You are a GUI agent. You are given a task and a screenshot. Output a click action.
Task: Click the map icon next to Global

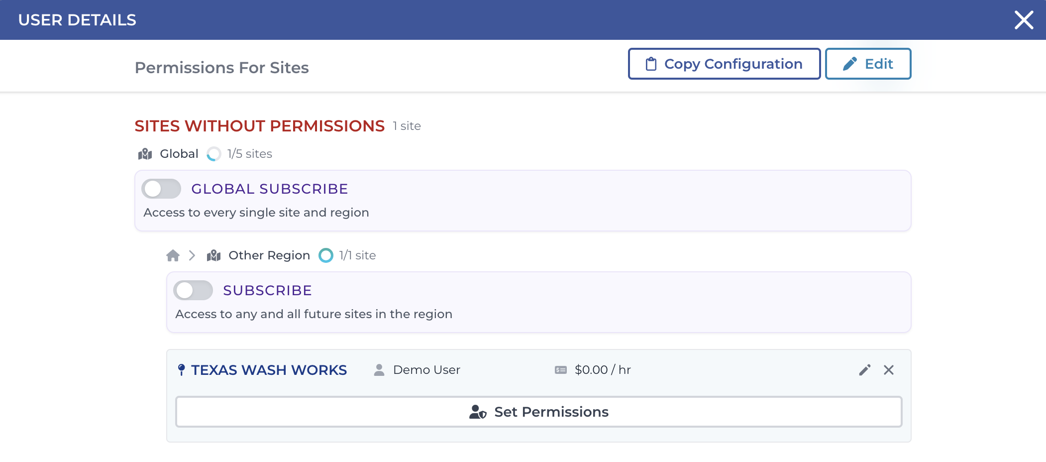pos(144,154)
